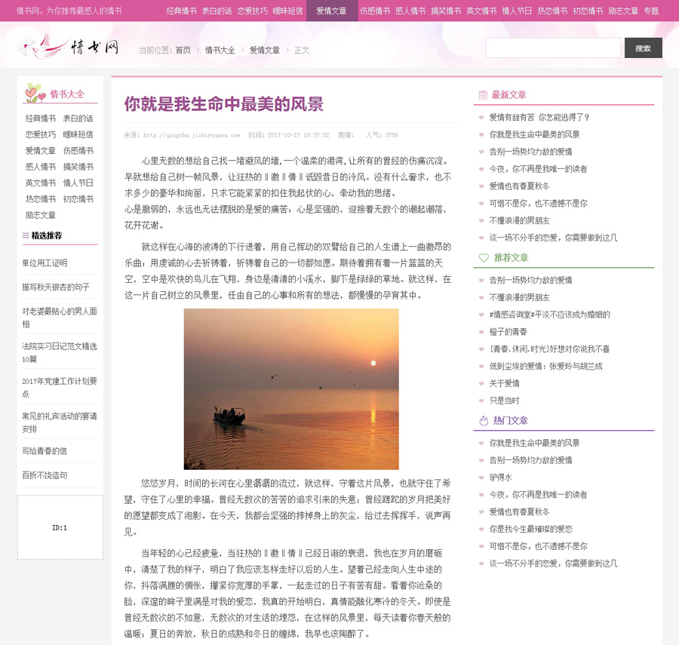This screenshot has width=679, height=645.
Task: Open the 爱情文章 tab in top navigation
Action: click(x=331, y=11)
